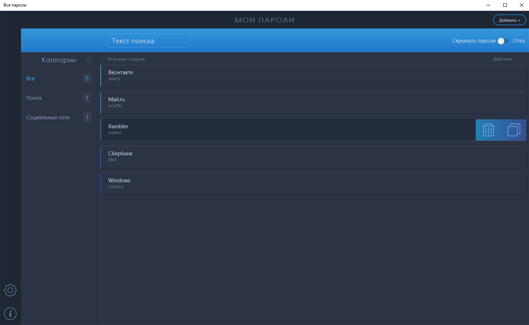Open the Windows password entry
The width and height of the screenshot is (529, 325).
pos(313,184)
